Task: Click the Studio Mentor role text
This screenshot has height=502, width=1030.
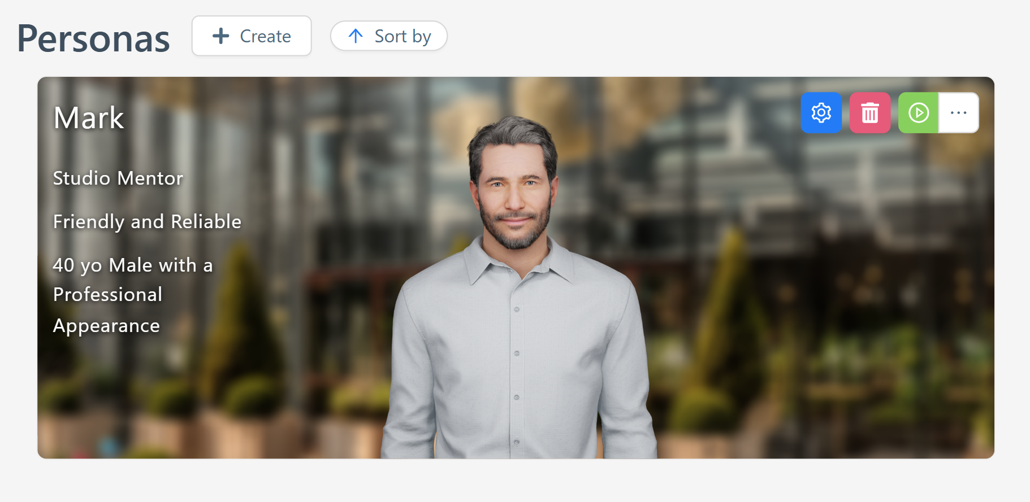Action: point(118,178)
